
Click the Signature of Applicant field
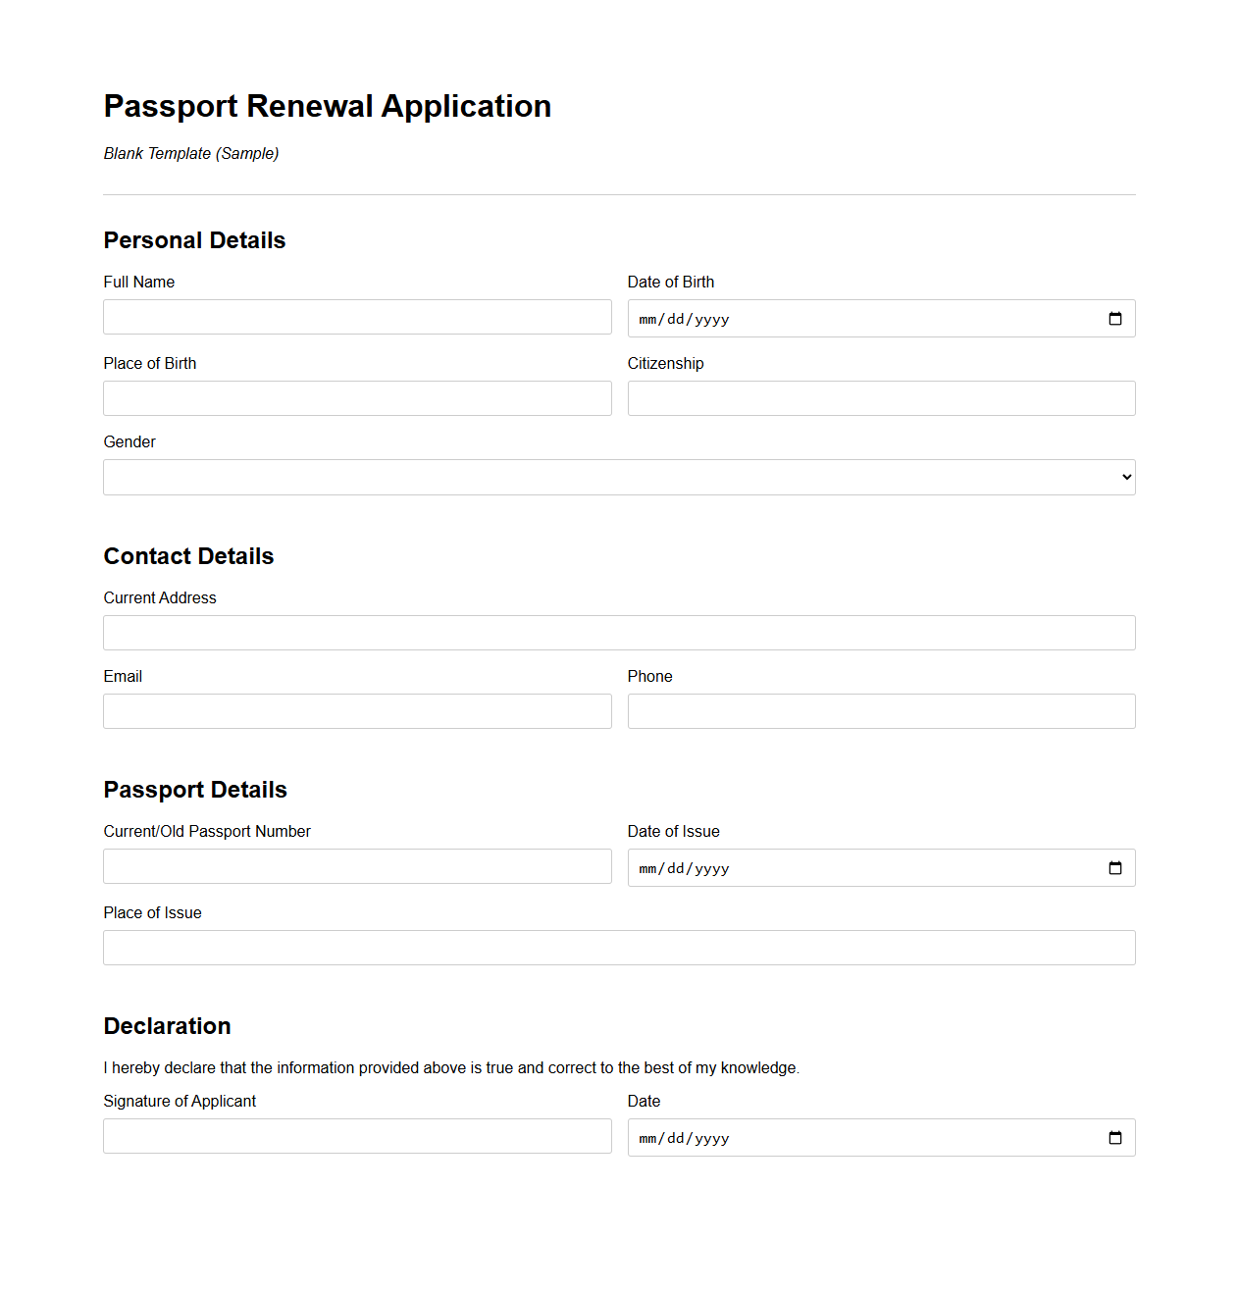(x=357, y=1135)
